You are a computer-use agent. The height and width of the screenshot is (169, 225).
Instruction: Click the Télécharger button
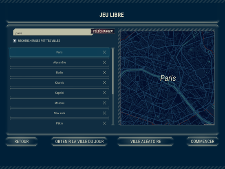click(x=103, y=31)
